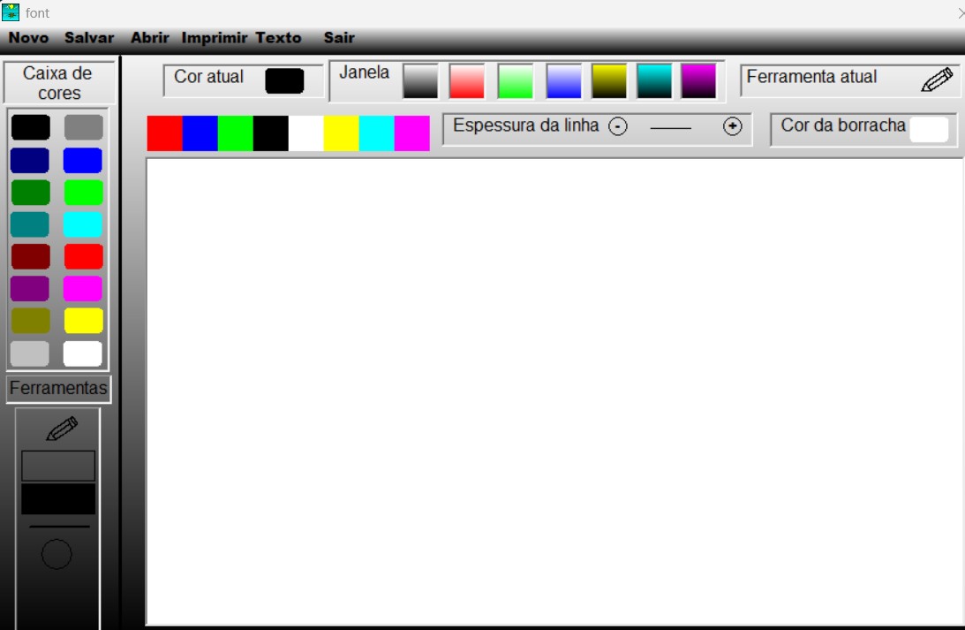The width and height of the screenshot is (965, 630).
Task: Click the pencil icon beside Ferramenta atual
Action: click(x=939, y=80)
